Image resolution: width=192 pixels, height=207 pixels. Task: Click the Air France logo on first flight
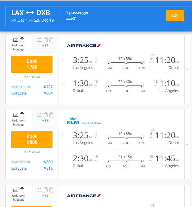[84, 45]
